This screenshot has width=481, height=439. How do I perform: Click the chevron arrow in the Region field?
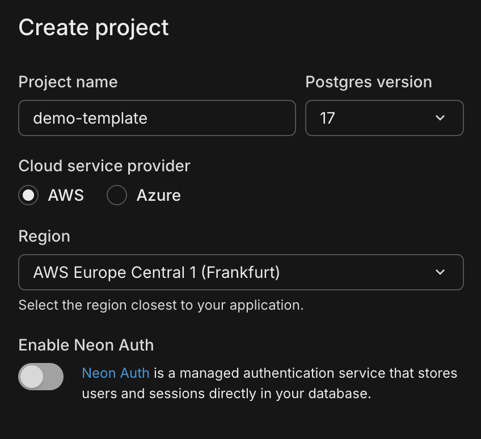pyautogui.click(x=440, y=272)
